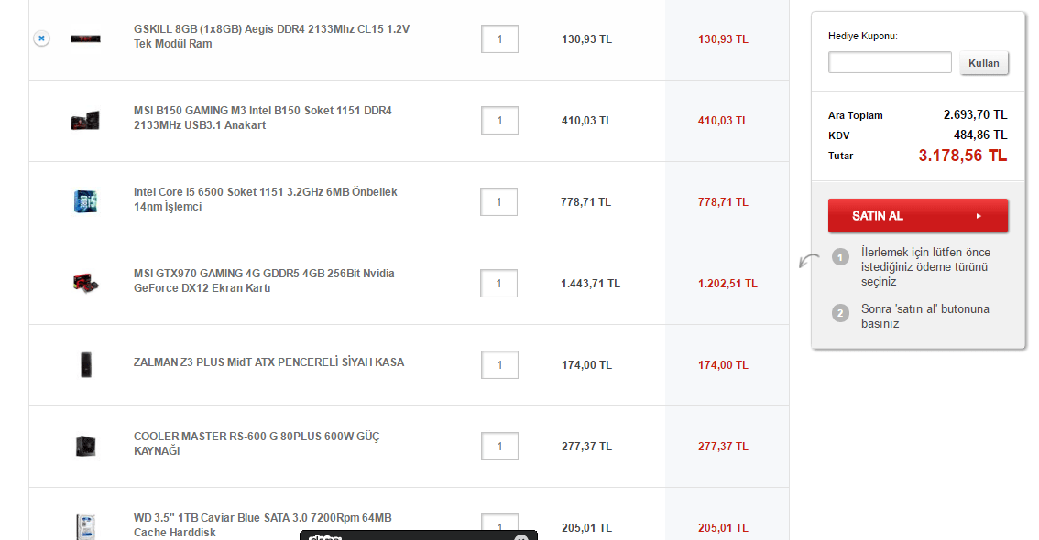This screenshot has height=540, width=1039.
Task: Click the MSI B150 motherboard product image
Action: (x=85, y=120)
